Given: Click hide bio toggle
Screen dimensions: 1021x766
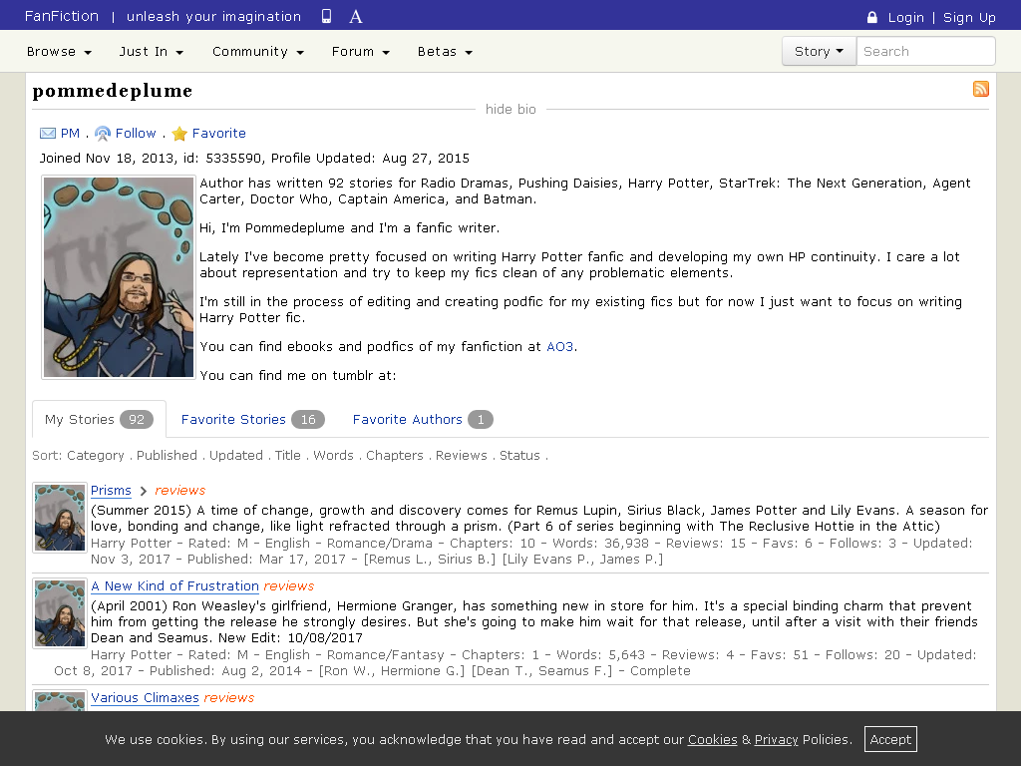Looking at the screenshot, I should (x=510, y=110).
